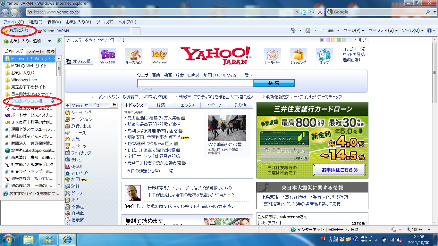The image size is (438, 246).
Task: Open the お気に入り(A) menu
Action: pos(79,22)
